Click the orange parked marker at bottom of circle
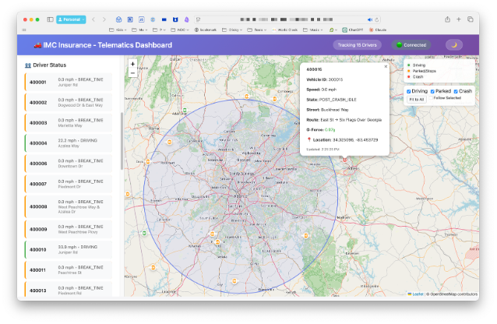 tap(234, 281)
